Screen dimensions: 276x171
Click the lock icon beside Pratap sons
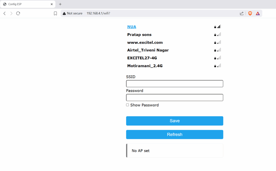(x=215, y=35)
